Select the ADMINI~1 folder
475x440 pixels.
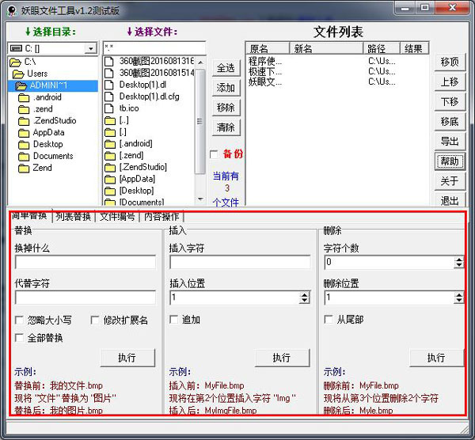pos(53,85)
